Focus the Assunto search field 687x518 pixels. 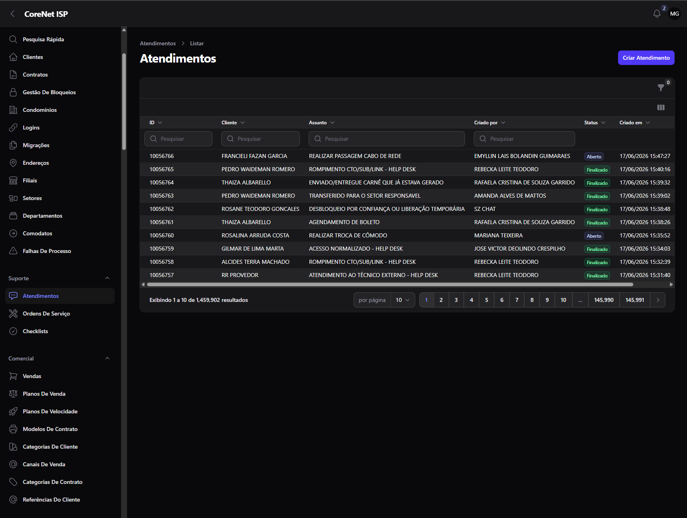386,139
